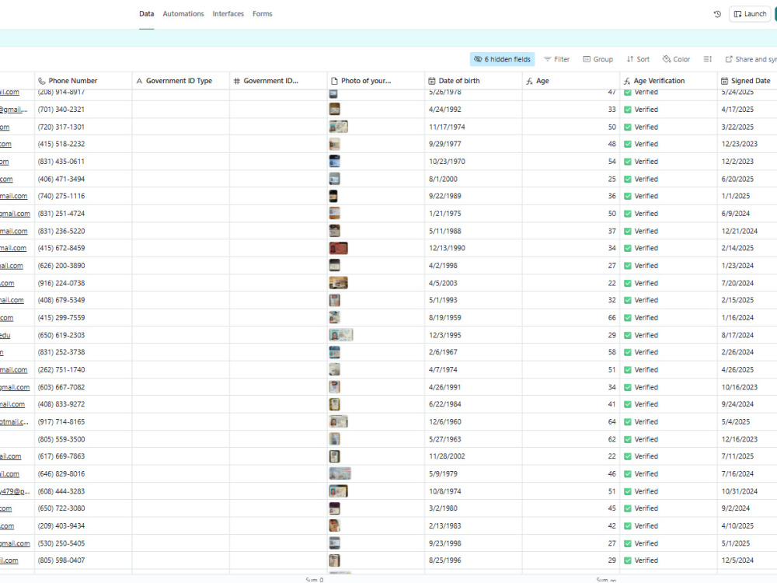The height and width of the screenshot is (583, 777).
Task: Open ID photo thumbnail for 8/19/1959 row
Action: 334,317
